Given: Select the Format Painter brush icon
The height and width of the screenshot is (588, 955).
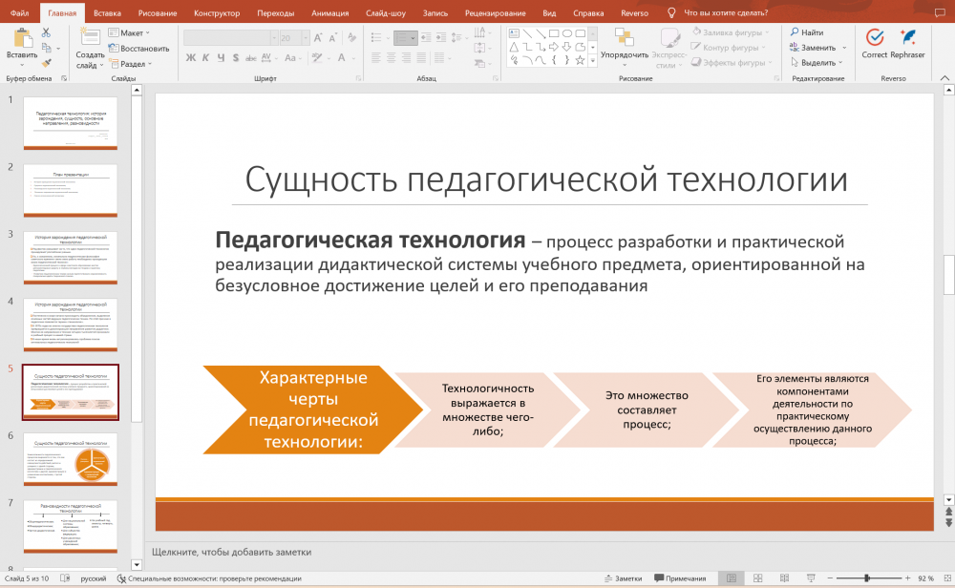Looking at the screenshot, I should point(46,63).
